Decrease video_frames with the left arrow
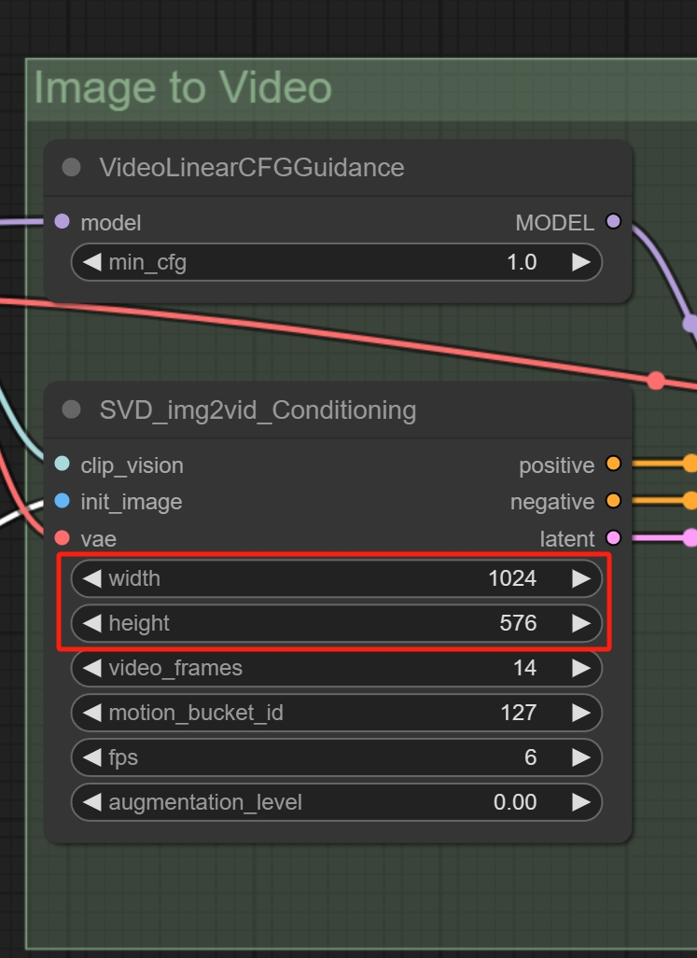The width and height of the screenshot is (697, 958). tap(91, 668)
